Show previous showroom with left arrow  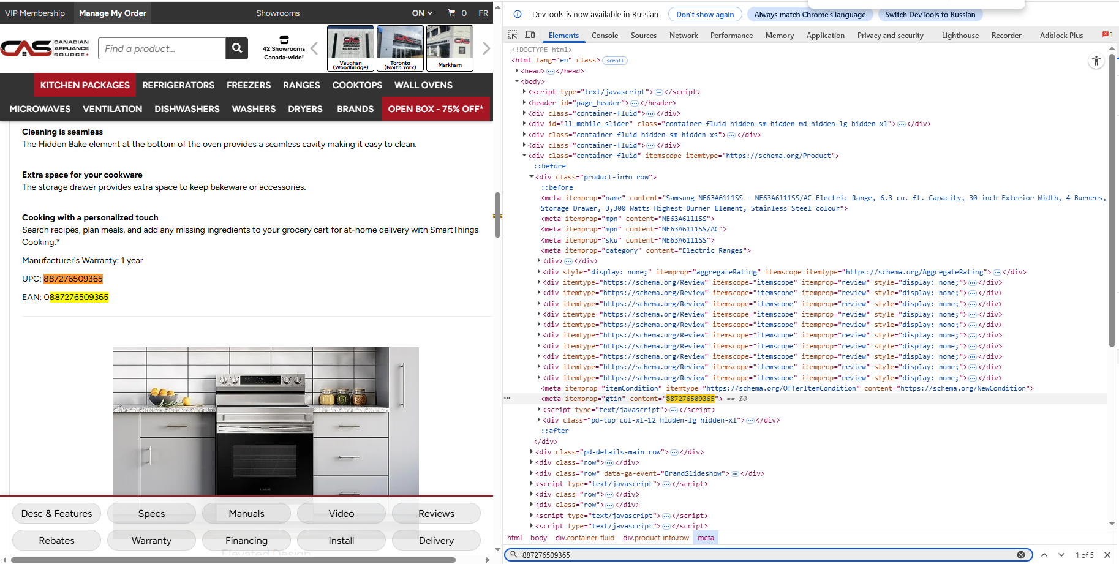tap(314, 48)
